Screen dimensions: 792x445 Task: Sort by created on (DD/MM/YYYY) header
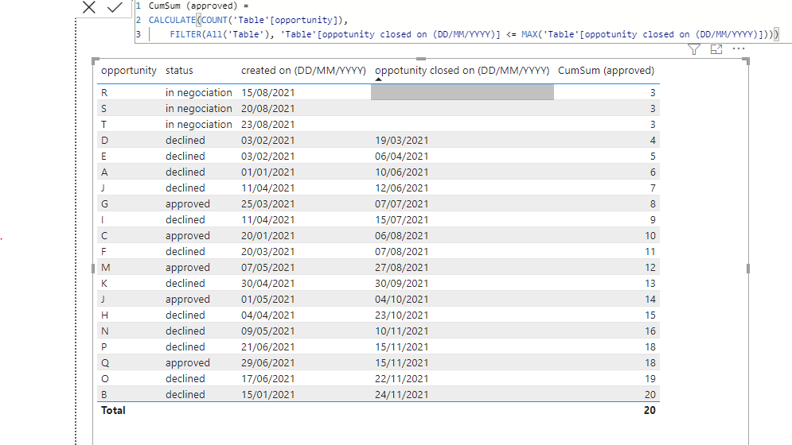303,70
